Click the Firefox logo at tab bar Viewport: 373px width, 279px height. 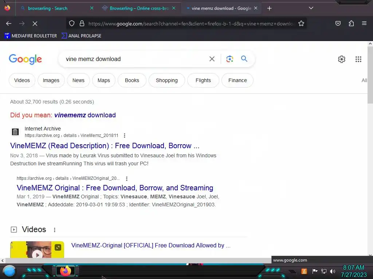pos(7,8)
